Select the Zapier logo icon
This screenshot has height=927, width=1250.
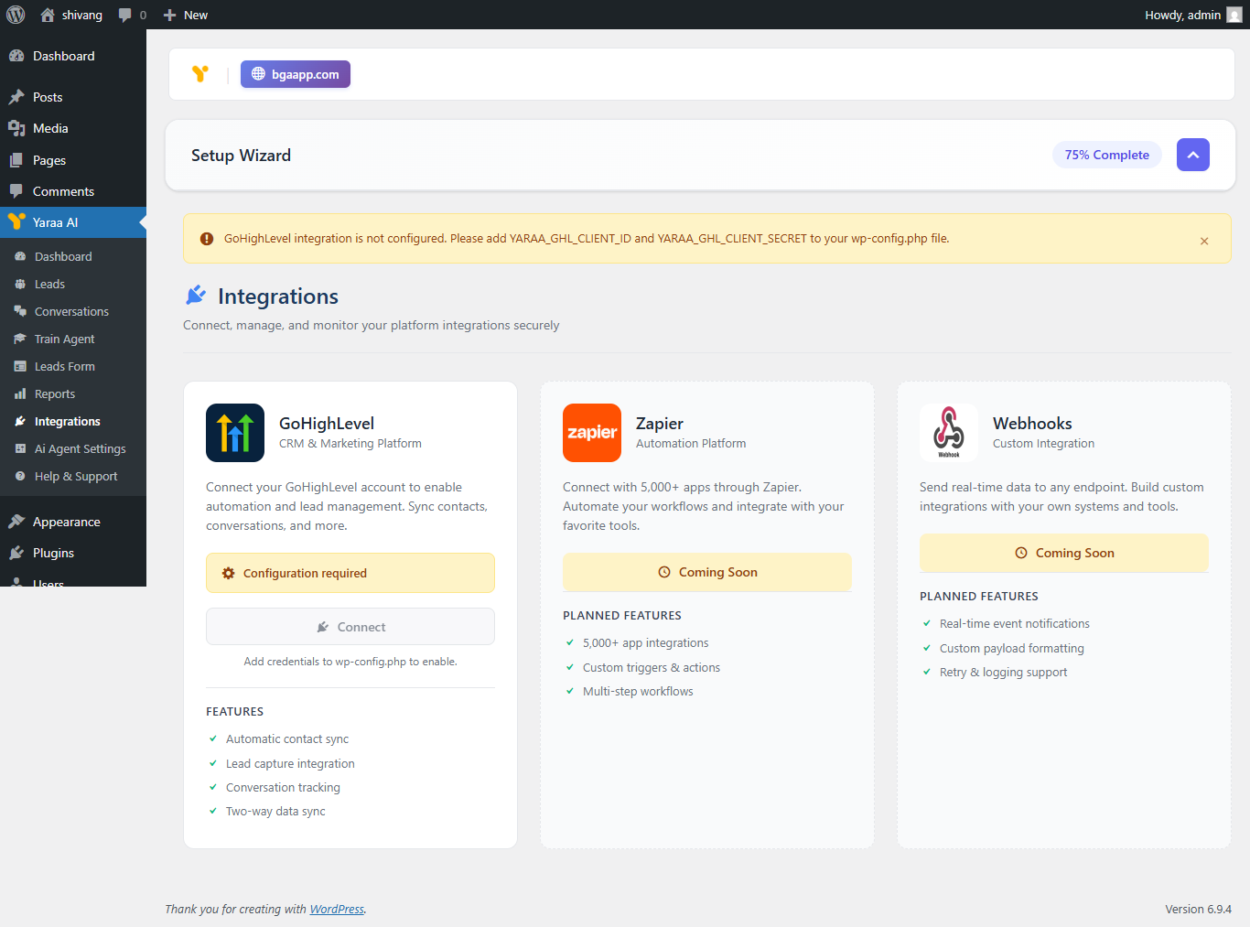pyautogui.click(x=591, y=433)
